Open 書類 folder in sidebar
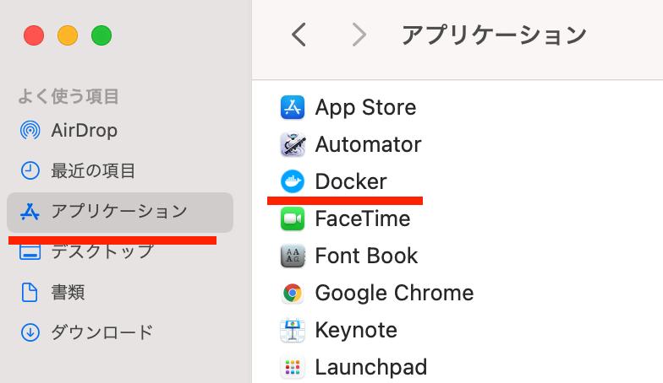This screenshot has height=383, width=663. point(68,292)
